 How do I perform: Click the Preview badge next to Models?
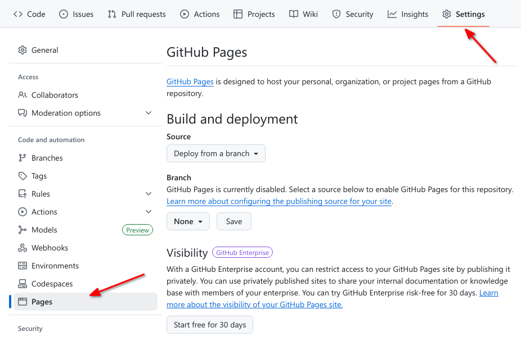pyautogui.click(x=137, y=230)
